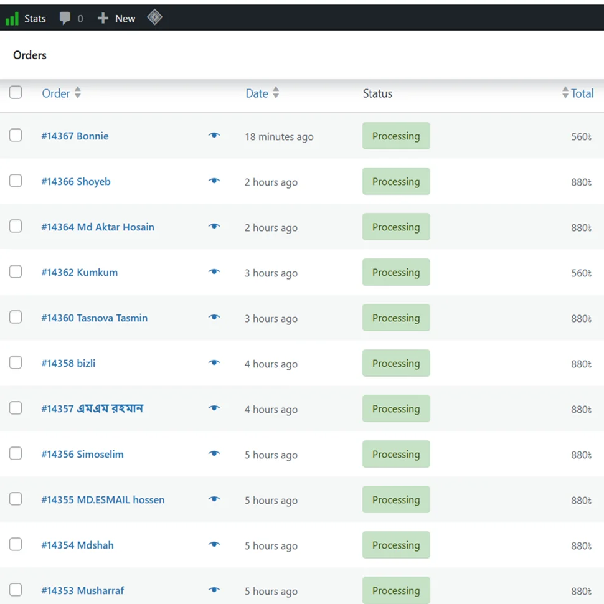This screenshot has height=604, width=604.
Task: Preview order #14362 Kumkum with the eye icon
Action: point(214,271)
